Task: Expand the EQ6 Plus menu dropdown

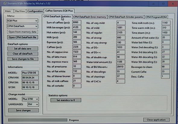Action: (22, 21)
